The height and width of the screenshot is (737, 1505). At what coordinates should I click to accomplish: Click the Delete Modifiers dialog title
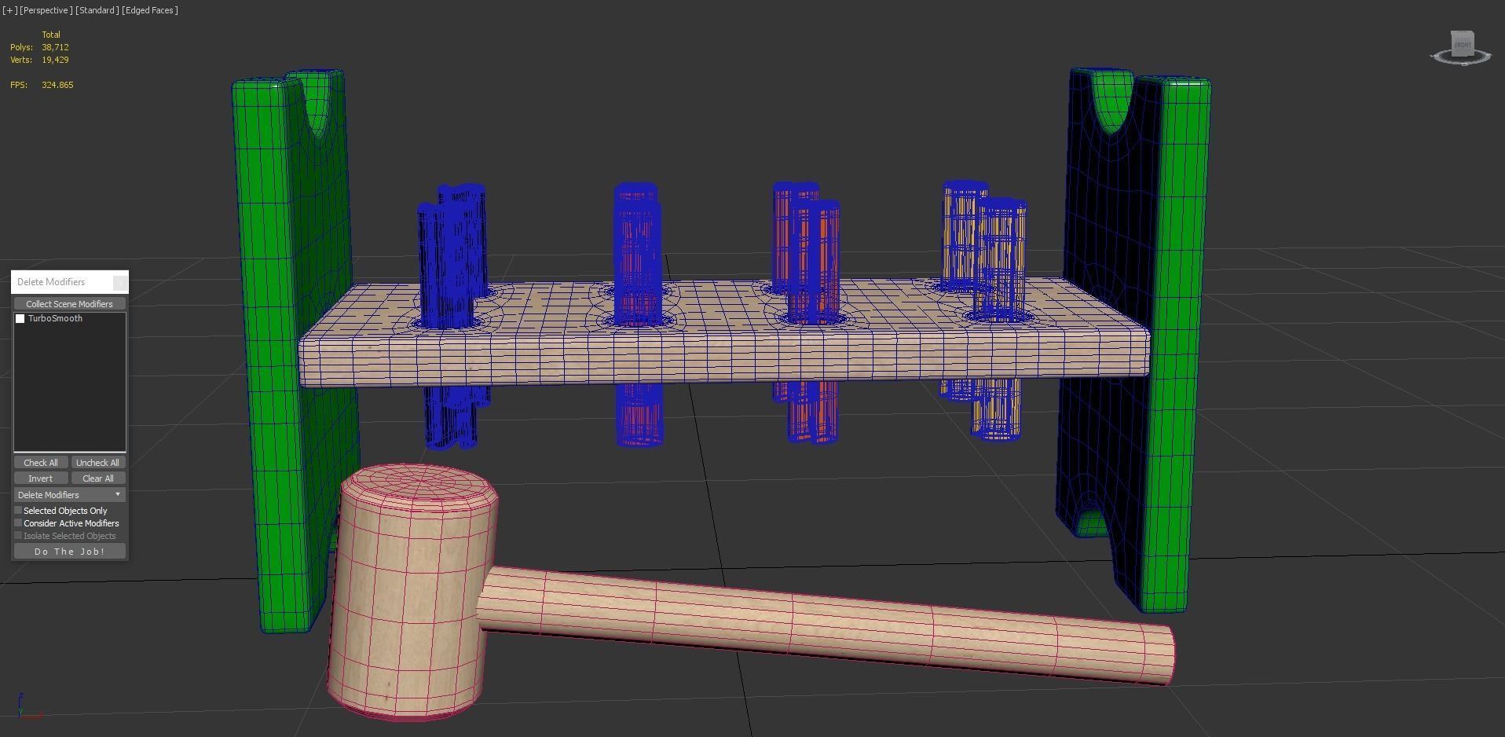click(51, 282)
